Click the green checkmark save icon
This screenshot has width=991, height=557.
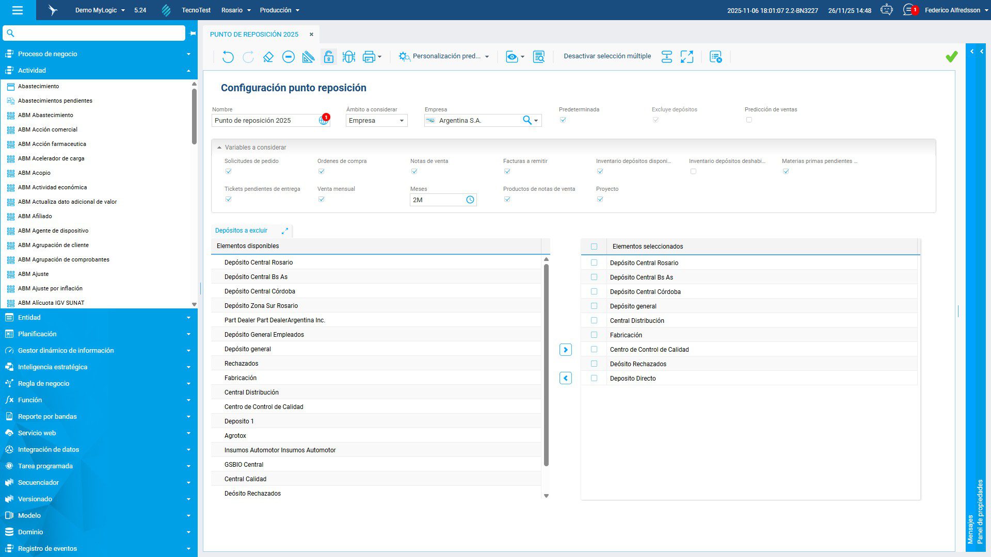(951, 57)
